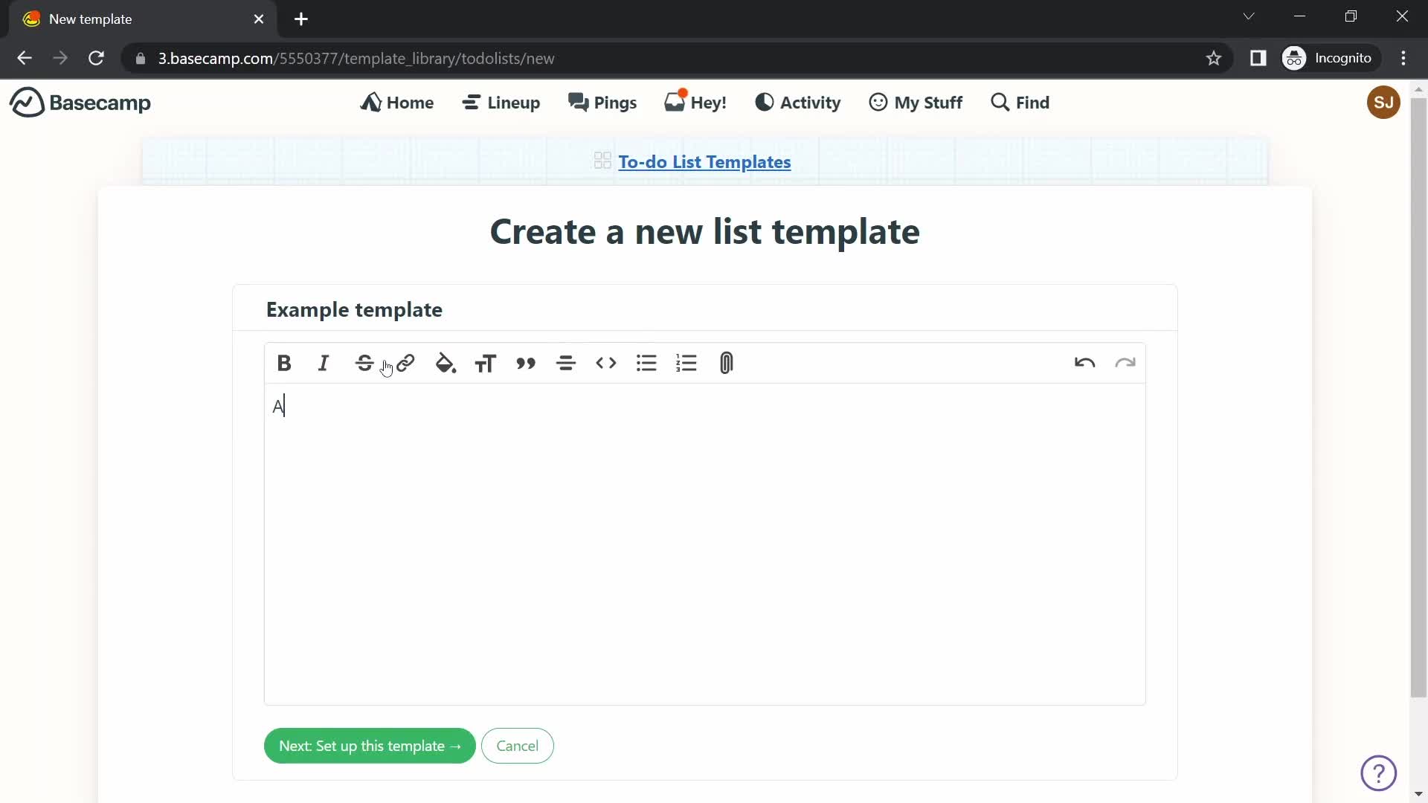
Task: Click Next: Set up this template
Action: (x=370, y=745)
